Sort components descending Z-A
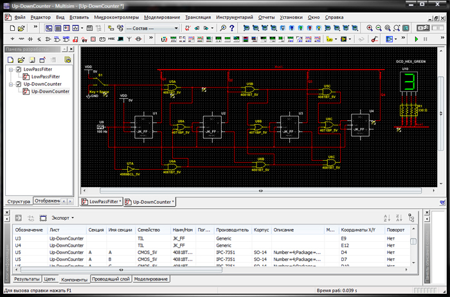450x297 pixels. click(399, 218)
